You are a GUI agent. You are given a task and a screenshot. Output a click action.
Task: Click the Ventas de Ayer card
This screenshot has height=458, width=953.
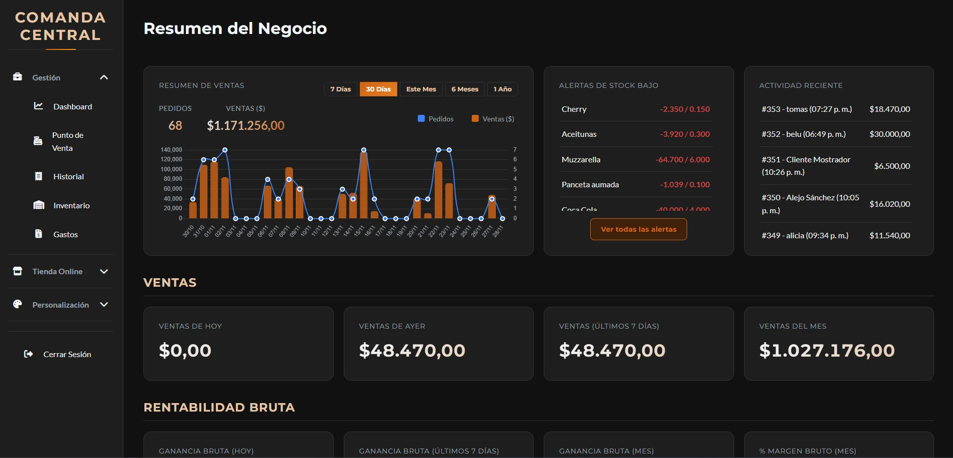439,344
